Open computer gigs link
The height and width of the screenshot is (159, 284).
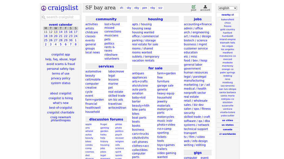[190, 158]
